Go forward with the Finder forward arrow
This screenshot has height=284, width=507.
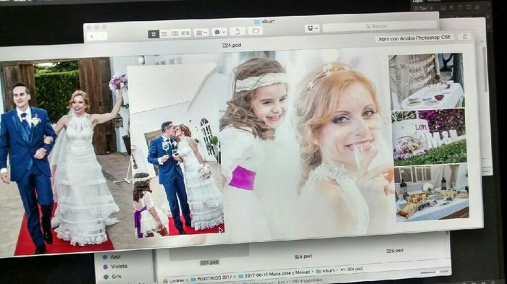pos(103,36)
